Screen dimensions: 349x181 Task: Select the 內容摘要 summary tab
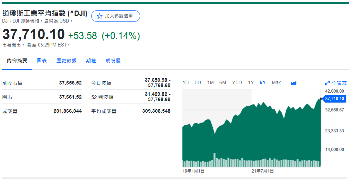(17, 61)
